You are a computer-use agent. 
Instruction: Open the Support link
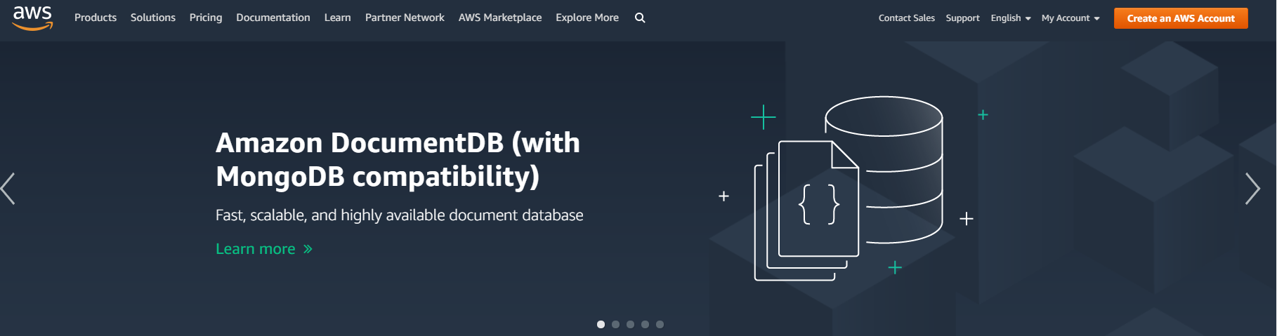962,18
